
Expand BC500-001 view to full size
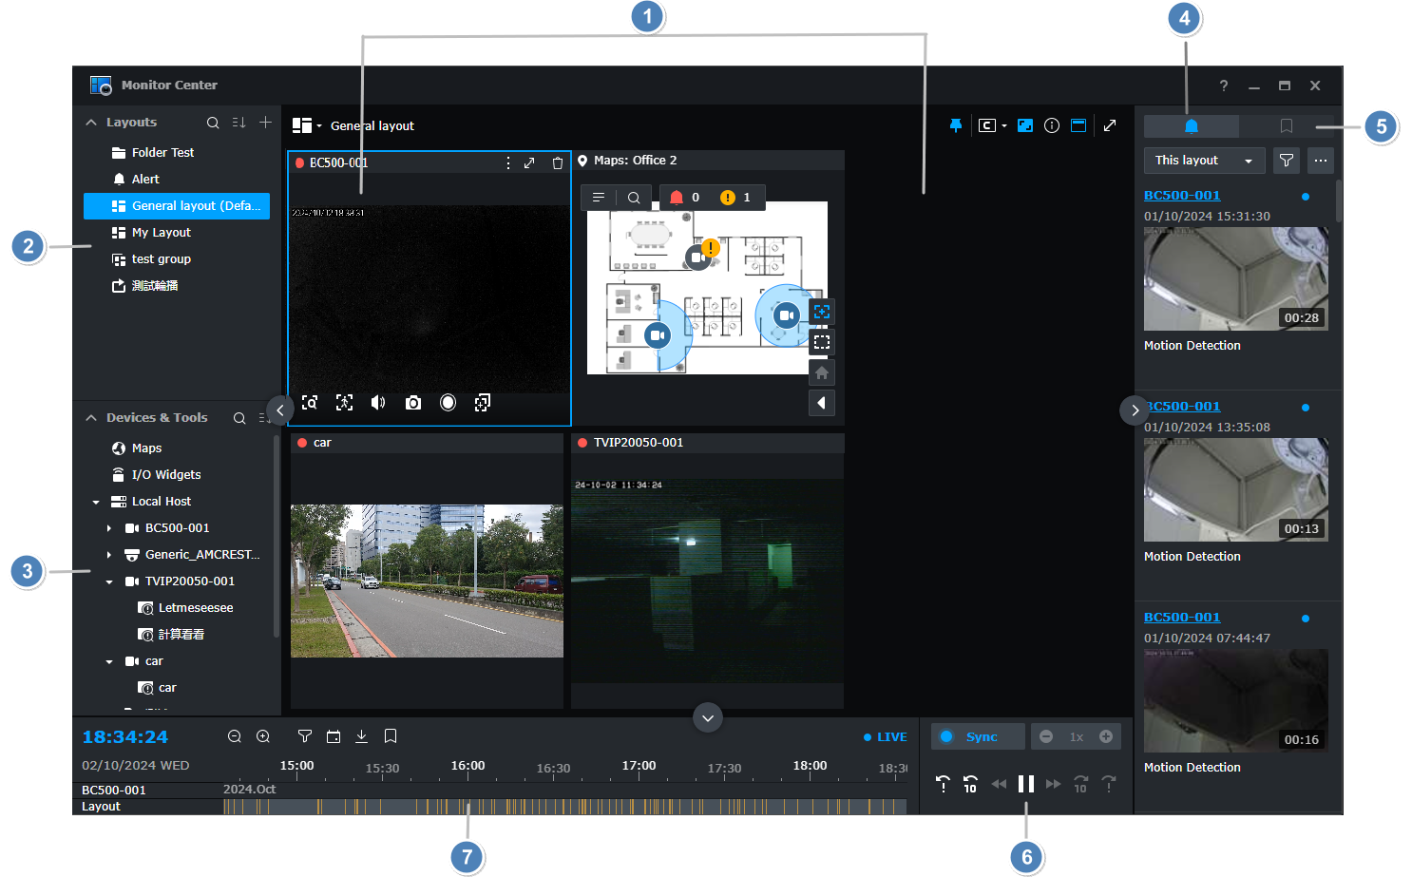point(529,163)
